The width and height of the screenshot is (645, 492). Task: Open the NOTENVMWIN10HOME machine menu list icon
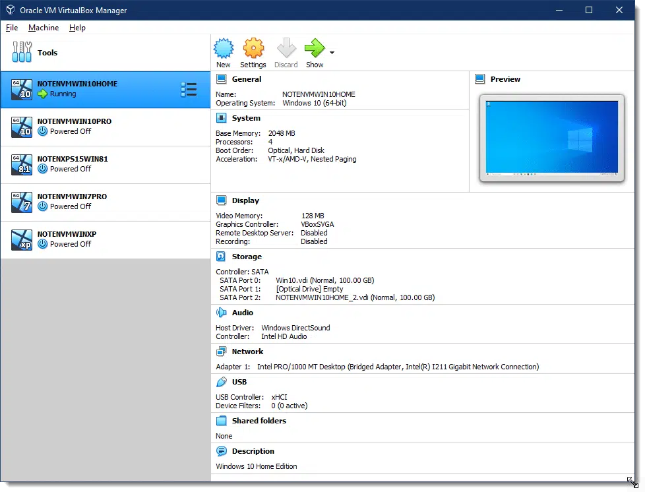[189, 89]
